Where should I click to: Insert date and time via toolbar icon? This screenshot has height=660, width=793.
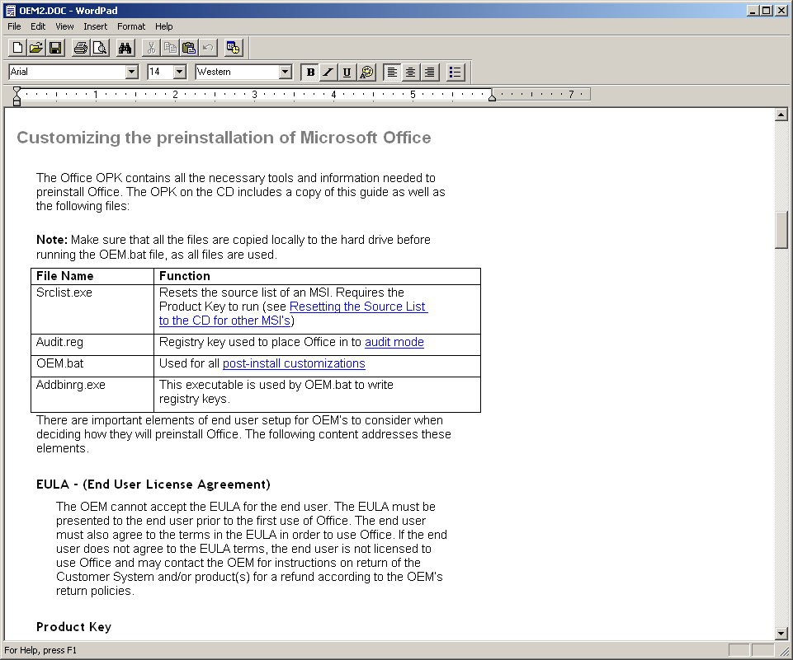(234, 48)
